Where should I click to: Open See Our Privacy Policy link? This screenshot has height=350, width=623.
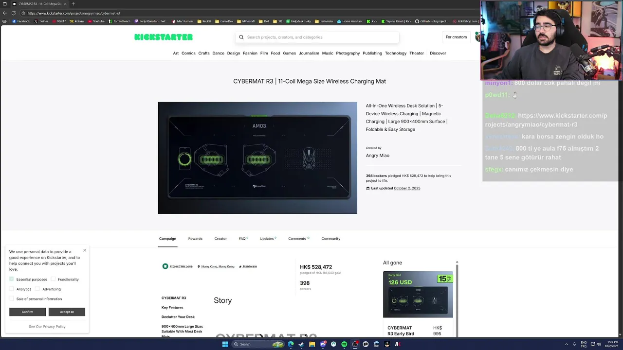[47, 327]
